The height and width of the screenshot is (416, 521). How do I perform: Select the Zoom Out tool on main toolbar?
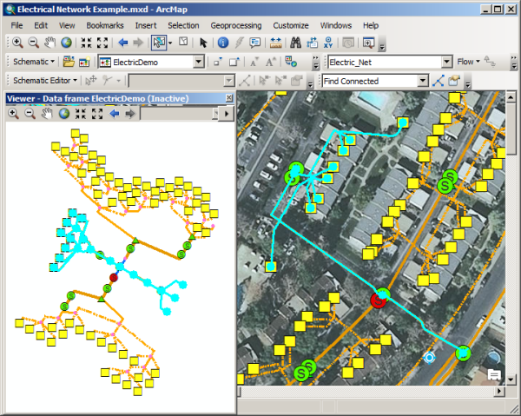pyautogui.click(x=33, y=43)
